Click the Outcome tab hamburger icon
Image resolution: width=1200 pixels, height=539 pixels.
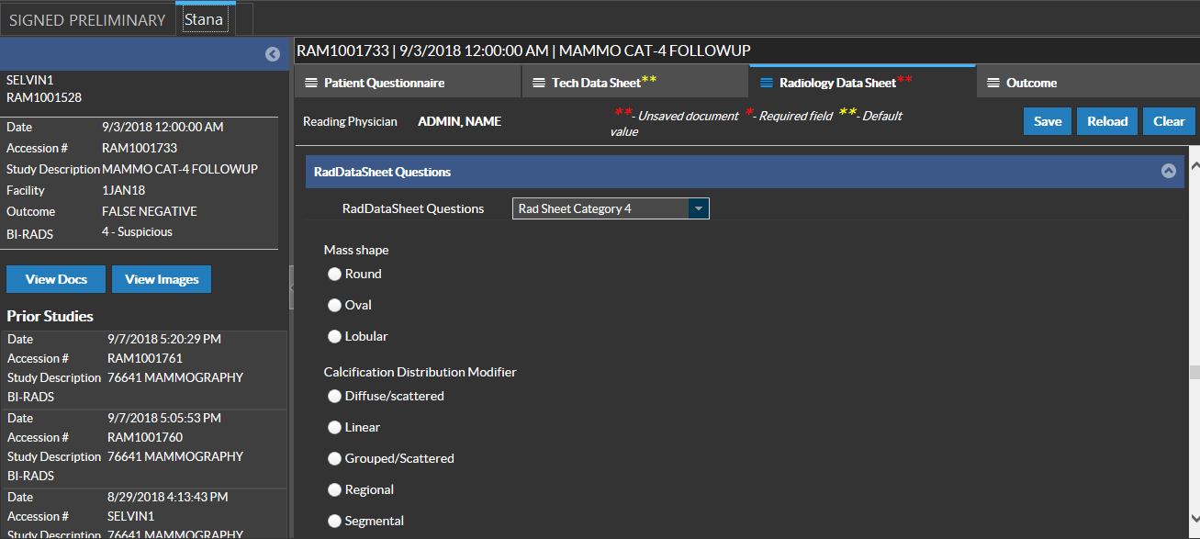click(993, 83)
